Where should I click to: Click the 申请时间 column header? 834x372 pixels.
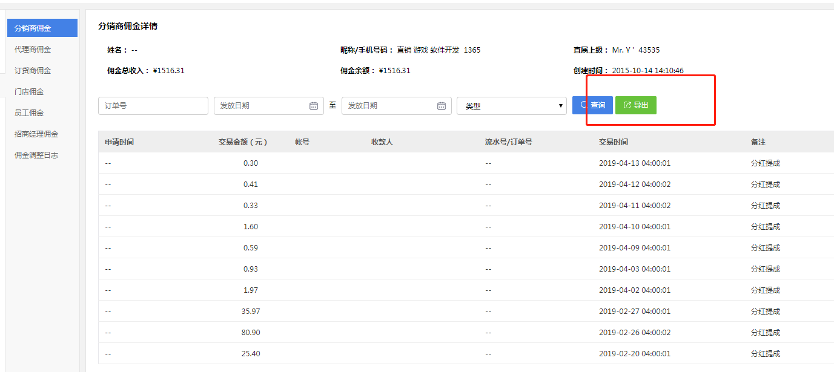pyautogui.click(x=119, y=142)
